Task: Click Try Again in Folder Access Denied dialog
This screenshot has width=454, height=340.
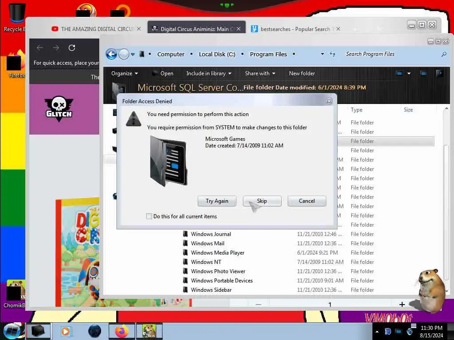Action: 217,201
